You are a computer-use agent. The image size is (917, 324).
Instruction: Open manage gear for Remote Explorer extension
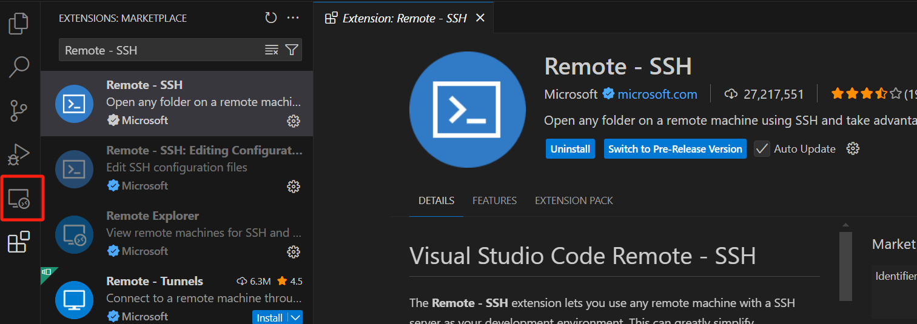[294, 252]
